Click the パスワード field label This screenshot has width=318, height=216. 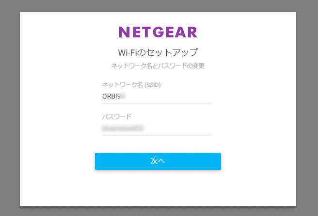[116, 117]
